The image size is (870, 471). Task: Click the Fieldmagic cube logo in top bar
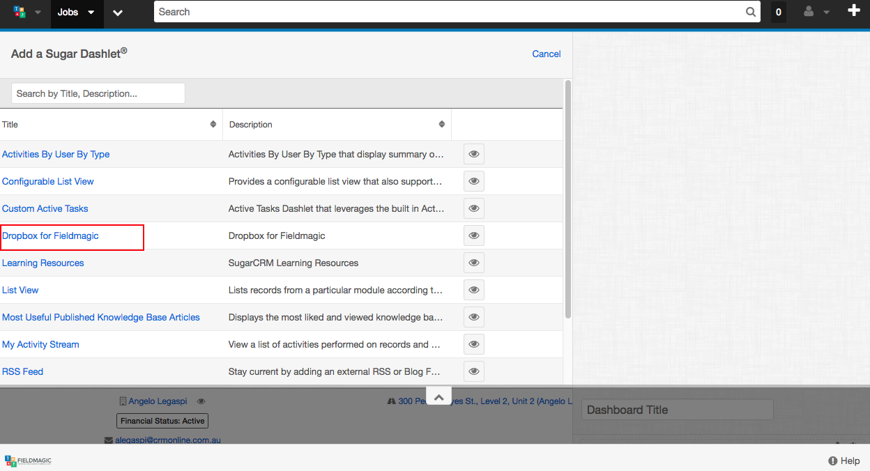(x=20, y=12)
